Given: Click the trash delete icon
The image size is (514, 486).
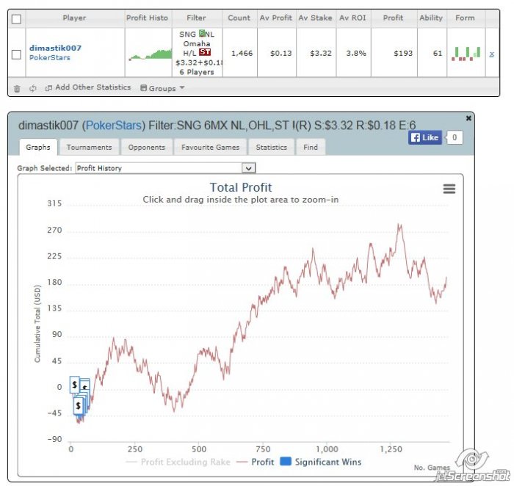Looking at the screenshot, I should pyautogui.click(x=17, y=89).
